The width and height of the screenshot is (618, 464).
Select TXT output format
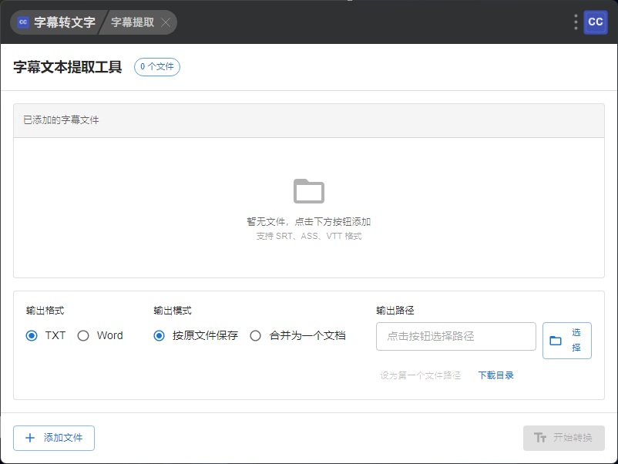click(32, 335)
